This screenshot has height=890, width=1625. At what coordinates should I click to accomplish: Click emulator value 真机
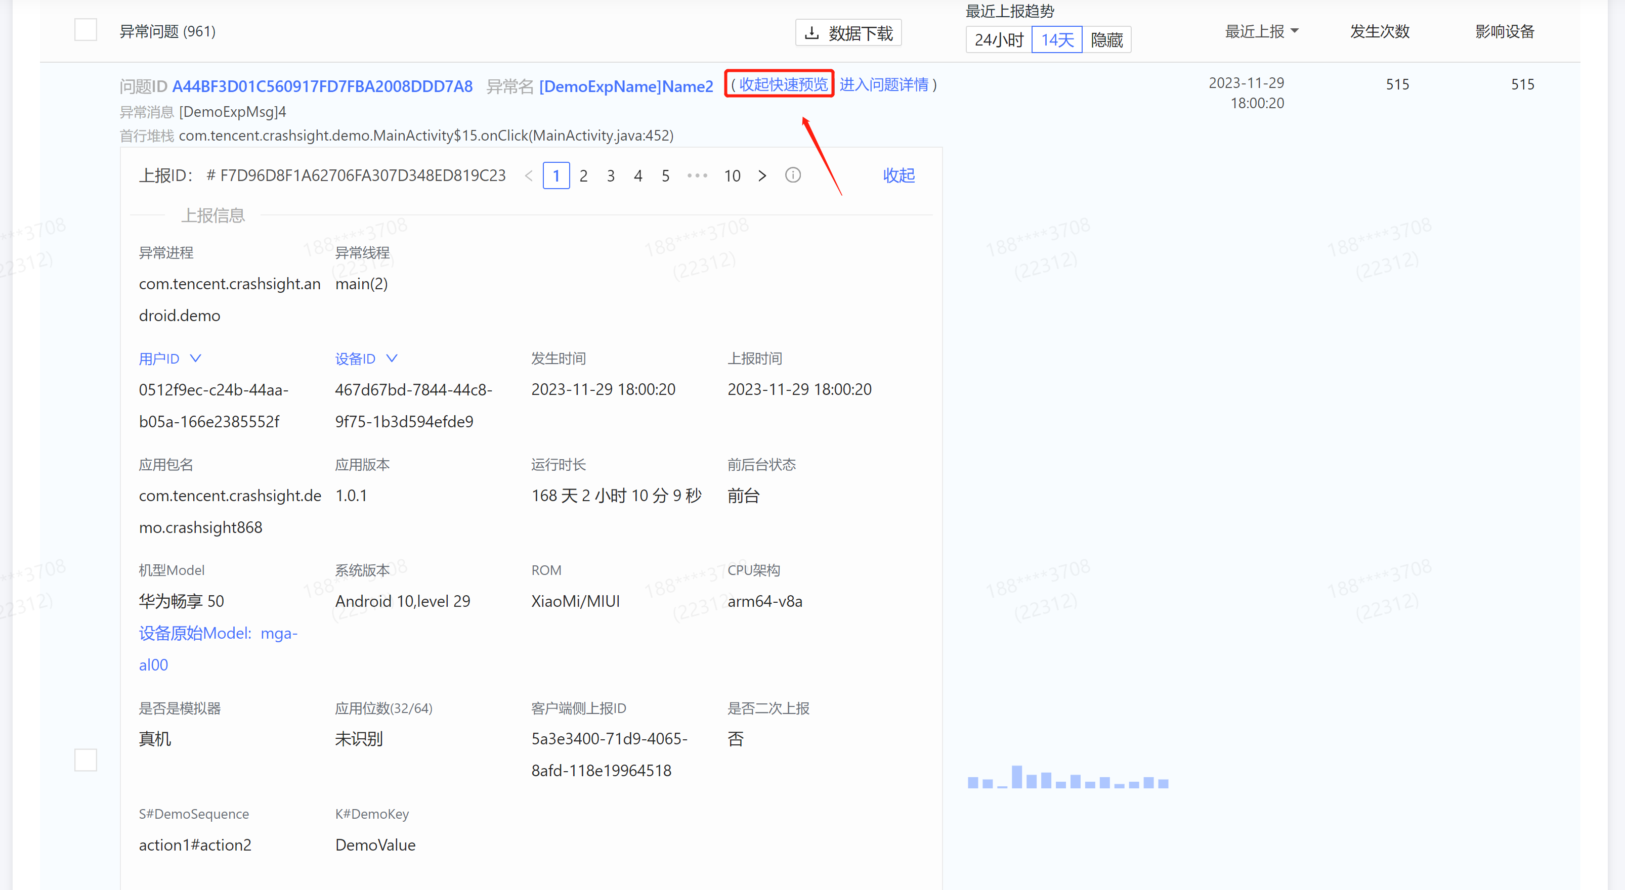tap(155, 739)
